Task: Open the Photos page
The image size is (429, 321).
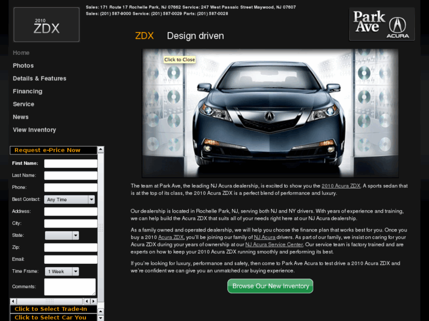Action: 23,65
